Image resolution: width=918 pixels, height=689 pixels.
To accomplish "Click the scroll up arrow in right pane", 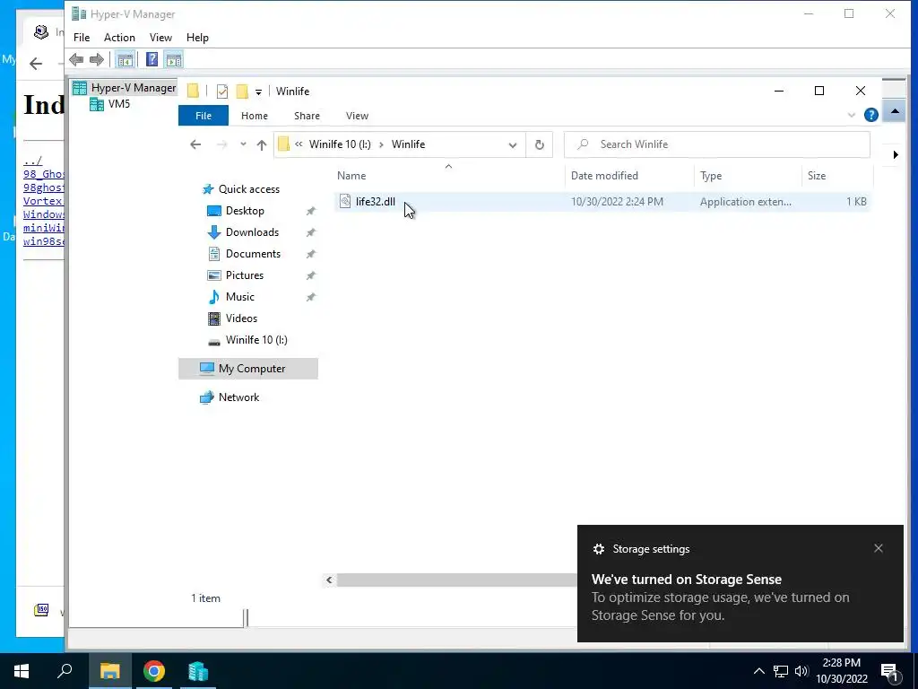I will pyautogui.click(x=895, y=111).
